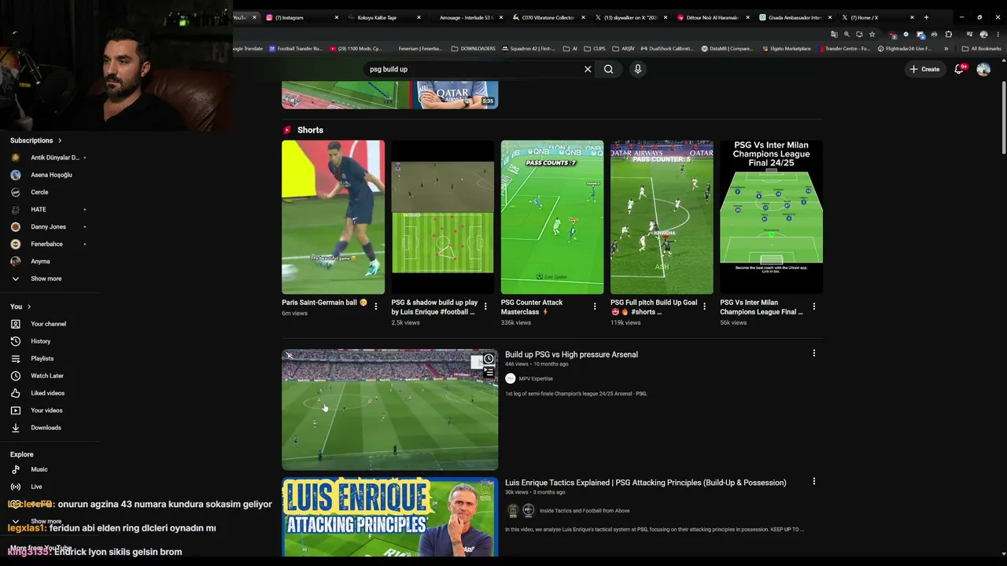Open Cercle channel avatar
1007x566 pixels.
click(x=16, y=192)
